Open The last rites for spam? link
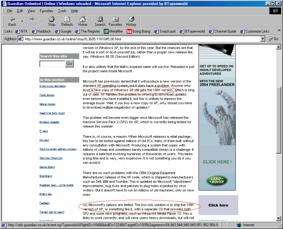Viewport: 283px width, 229px height. 52,212
